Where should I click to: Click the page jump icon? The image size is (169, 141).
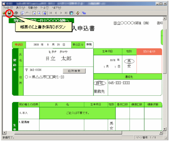click(71, 13)
